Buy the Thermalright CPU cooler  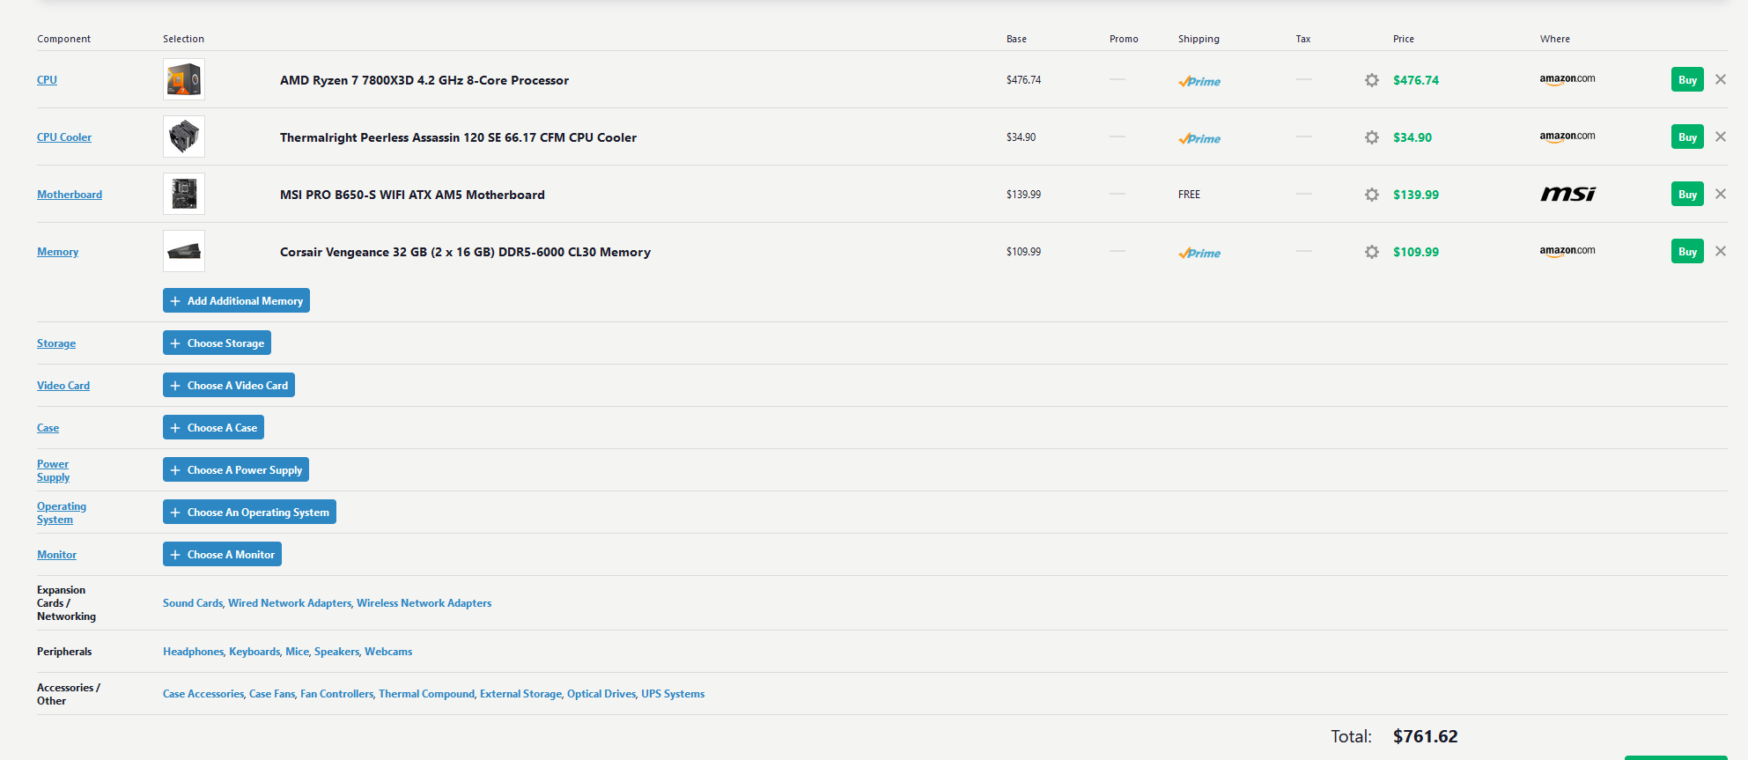click(x=1687, y=137)
